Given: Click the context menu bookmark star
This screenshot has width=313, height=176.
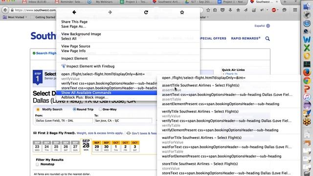Looking at the screenshot, I should tap(182, 12).
